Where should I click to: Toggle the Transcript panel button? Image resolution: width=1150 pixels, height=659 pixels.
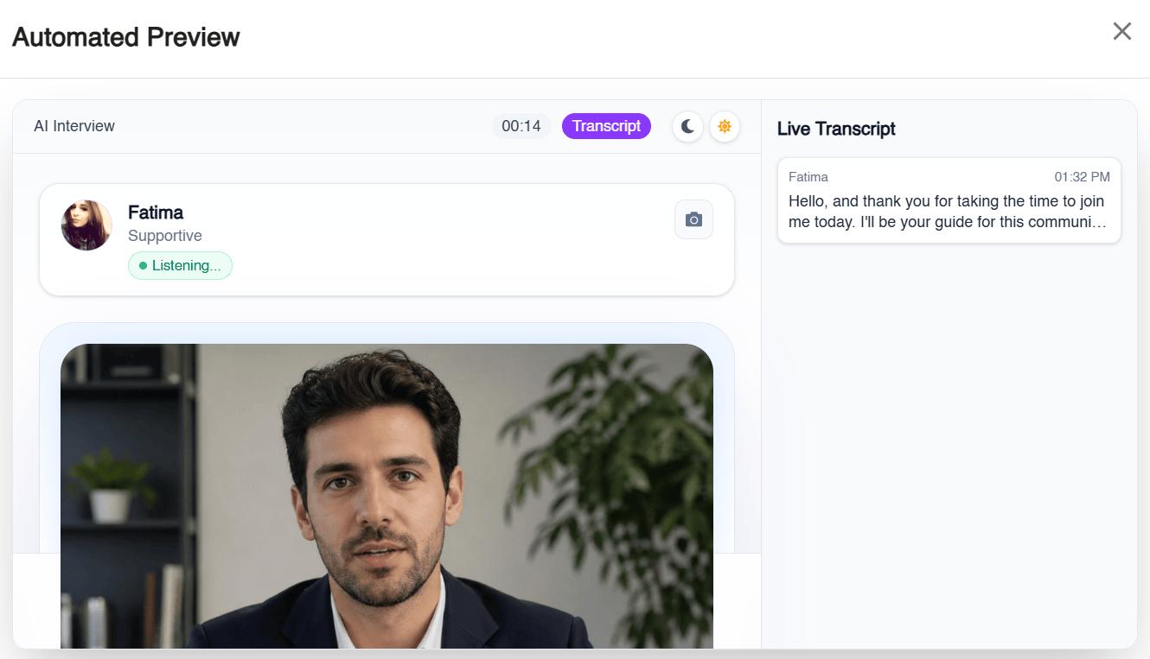pyautogui.click(x=606, y=126)
